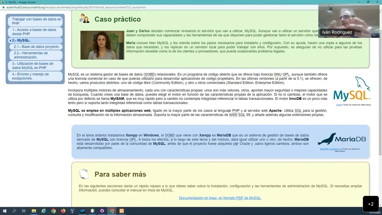The width and height of the screenshot is (382, 215).
Task: Click the Iván Rodríguez webcam thumbnail
Action: point(349,21)
